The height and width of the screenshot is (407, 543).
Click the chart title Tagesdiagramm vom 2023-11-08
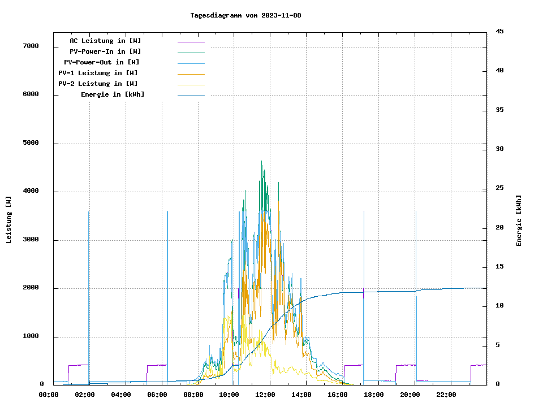click(245, 15)
